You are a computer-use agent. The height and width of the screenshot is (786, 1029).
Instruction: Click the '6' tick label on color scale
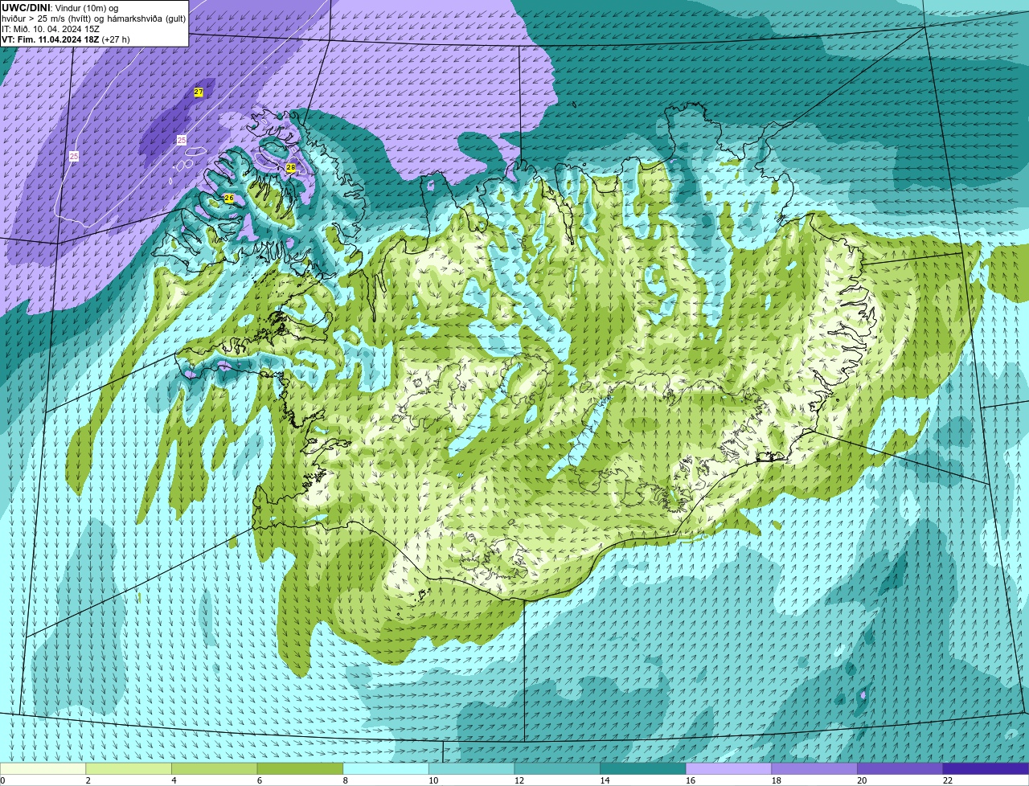click(x=260, y=780)
